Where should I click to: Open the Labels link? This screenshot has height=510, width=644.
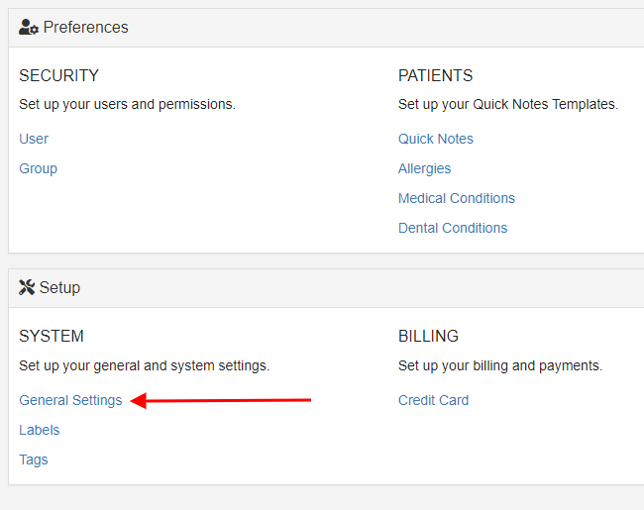coord(40,430)
